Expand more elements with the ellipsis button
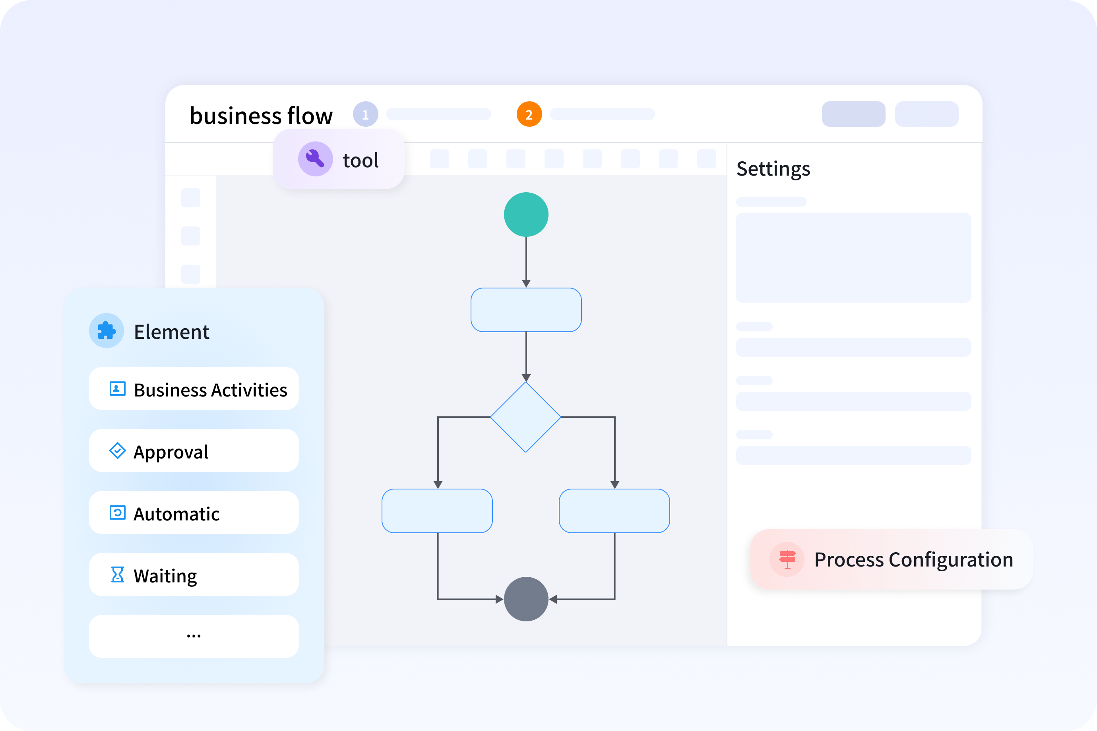Viewport: 1097px width, 731px height. [194, 635]
